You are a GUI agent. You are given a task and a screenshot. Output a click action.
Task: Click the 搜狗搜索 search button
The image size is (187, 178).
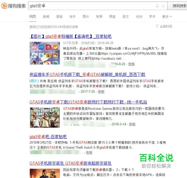(x=177, y=6)
